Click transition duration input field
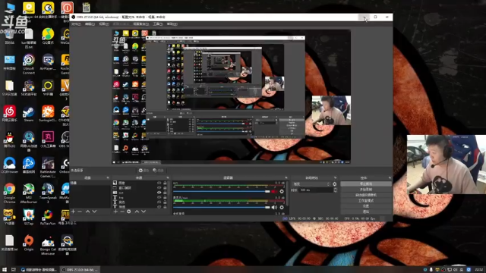486x273 pixels. [316, 190]
